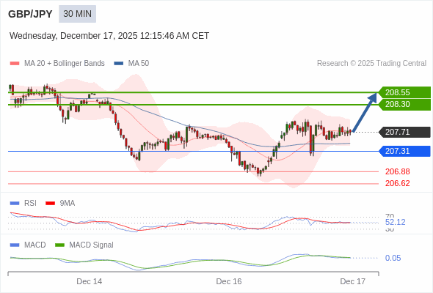Screen dimensions: 433x293
Task: Click the MA 50 legend label
Action: pyautogui.click(x=139, y=64)
